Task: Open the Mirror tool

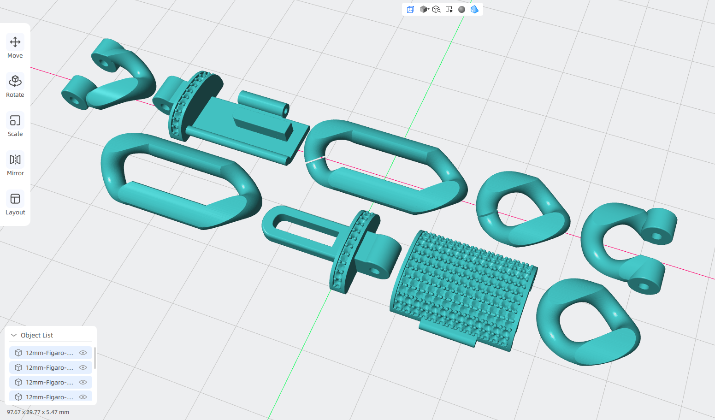Action: point(15,165)
